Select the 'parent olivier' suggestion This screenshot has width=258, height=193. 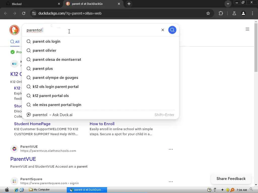coord(100,50)
